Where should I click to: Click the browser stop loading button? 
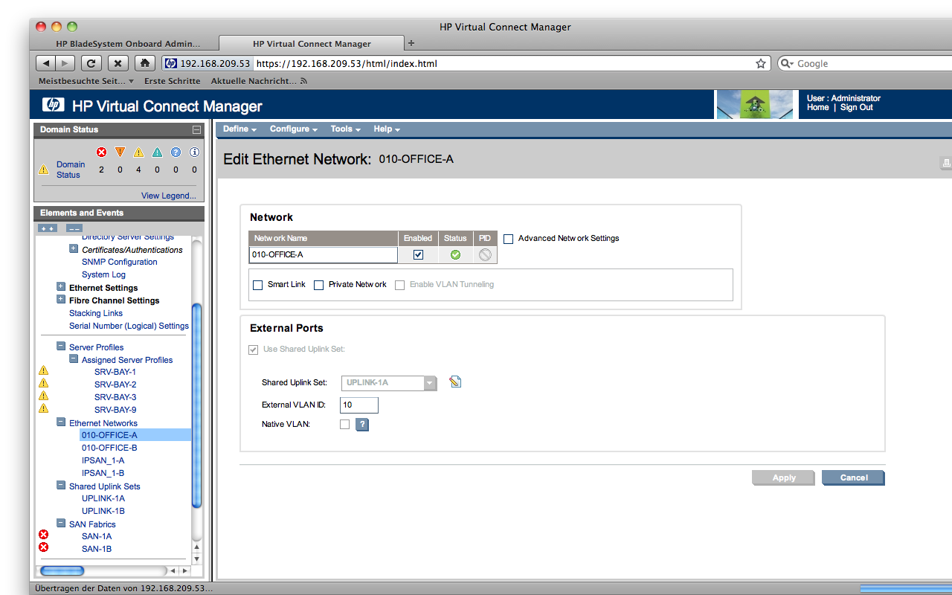pos(118,63)
